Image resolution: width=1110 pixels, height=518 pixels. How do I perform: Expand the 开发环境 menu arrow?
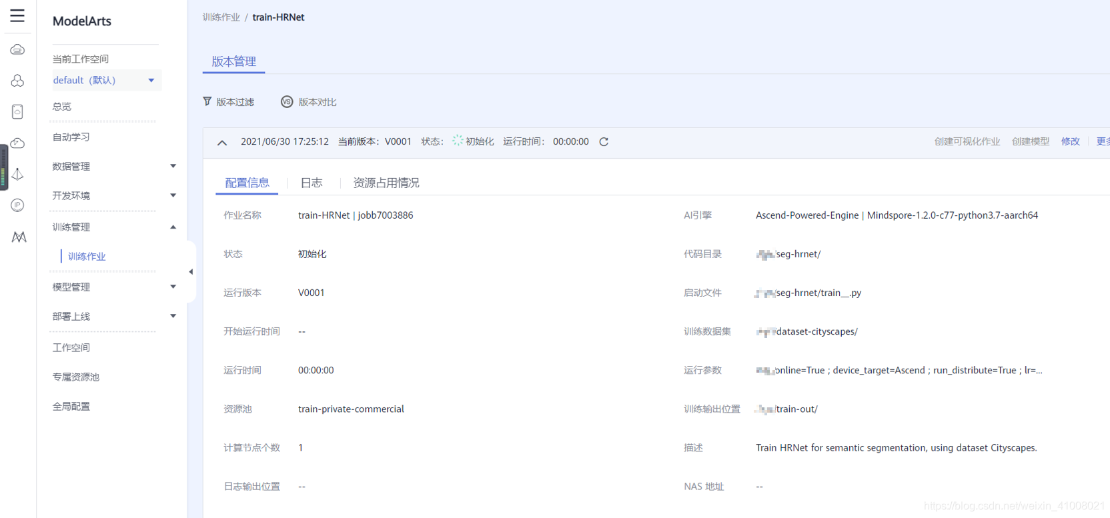click(173, 195)
